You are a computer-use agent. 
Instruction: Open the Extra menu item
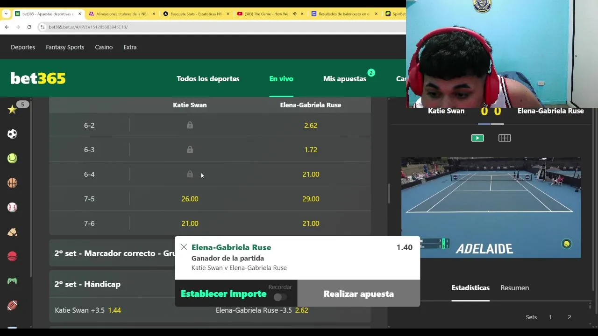(130, 47)
